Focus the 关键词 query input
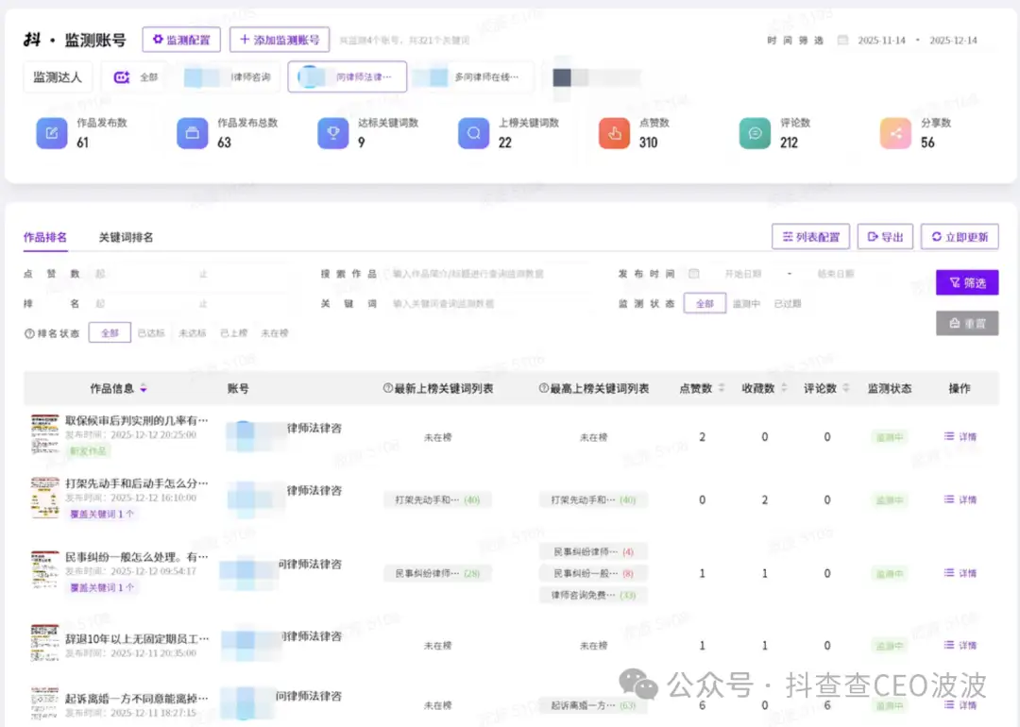1020x727 pixels. click(x=491, y=304)
